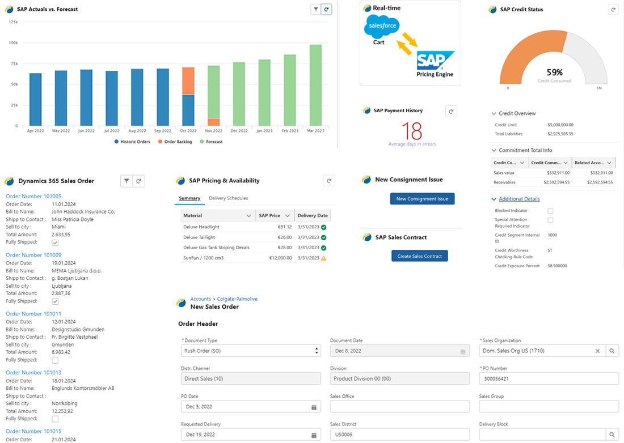Open SAP Price column dropdown menu

288,216
